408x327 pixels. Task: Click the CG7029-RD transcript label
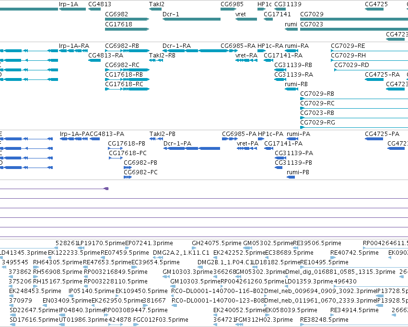click(x=351, y=65)
